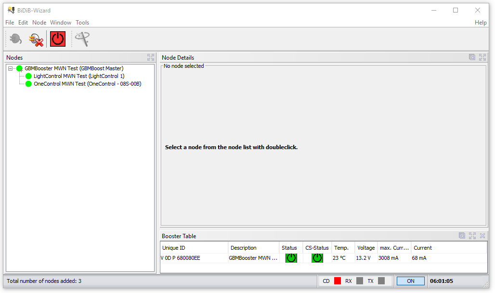Click the max. Curr... column header
The width and height of the screenshot is (495, 293).
point(394,248)
